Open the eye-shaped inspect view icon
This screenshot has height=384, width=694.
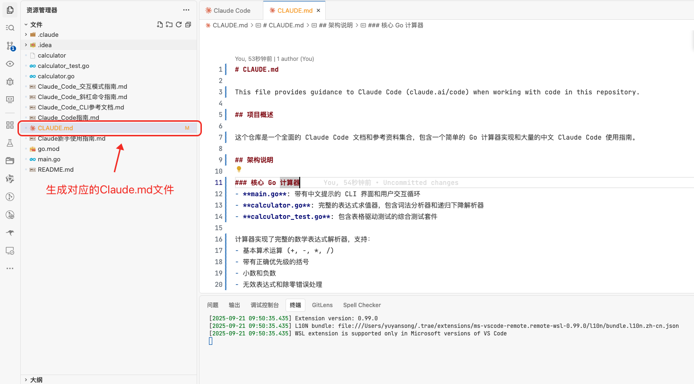(x=10, y=64)
